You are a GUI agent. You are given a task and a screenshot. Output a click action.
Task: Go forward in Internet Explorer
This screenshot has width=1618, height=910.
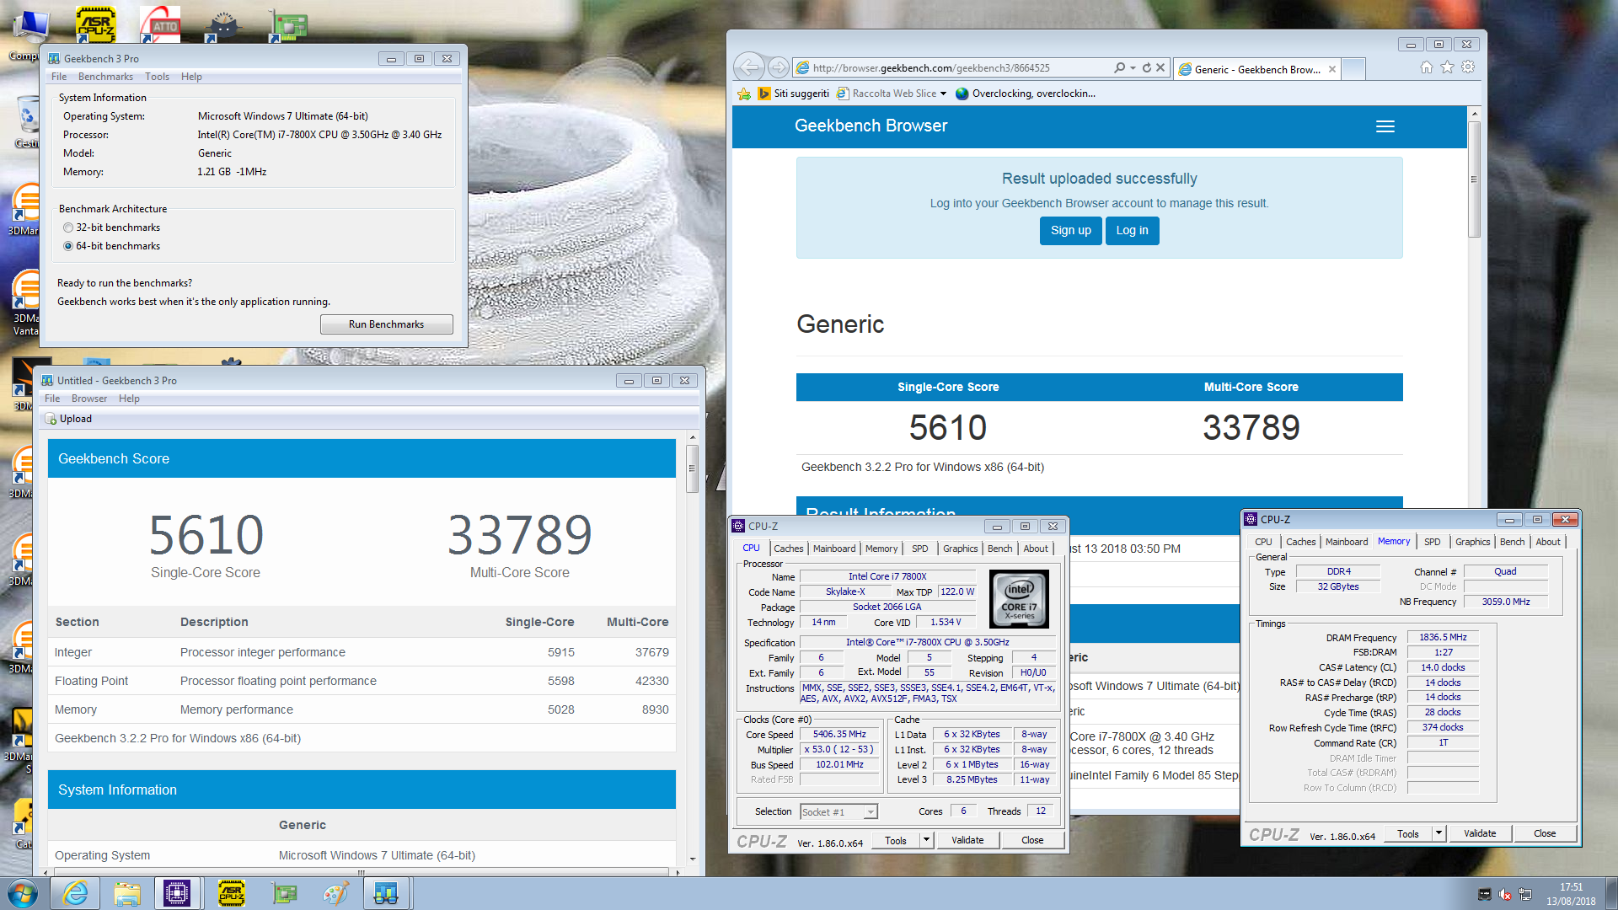779,67
